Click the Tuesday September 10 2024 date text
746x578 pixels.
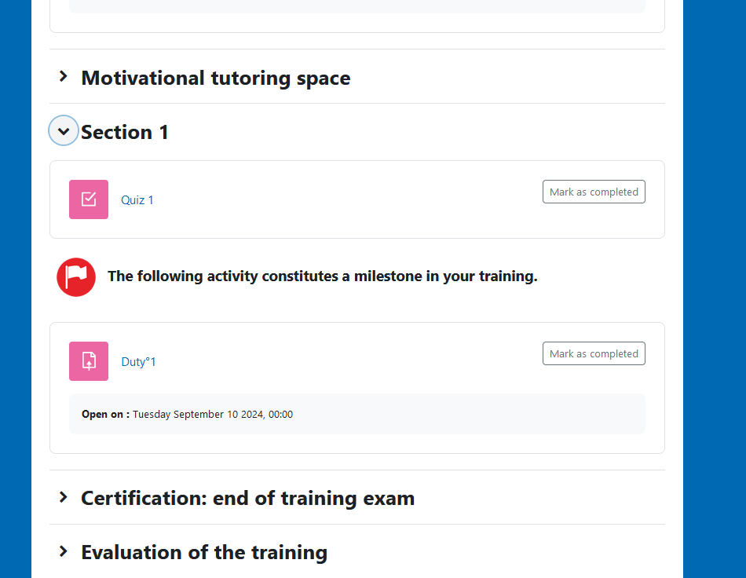pos(212,415)
